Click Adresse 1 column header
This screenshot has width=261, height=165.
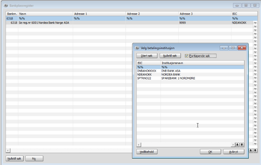point(99,14)
